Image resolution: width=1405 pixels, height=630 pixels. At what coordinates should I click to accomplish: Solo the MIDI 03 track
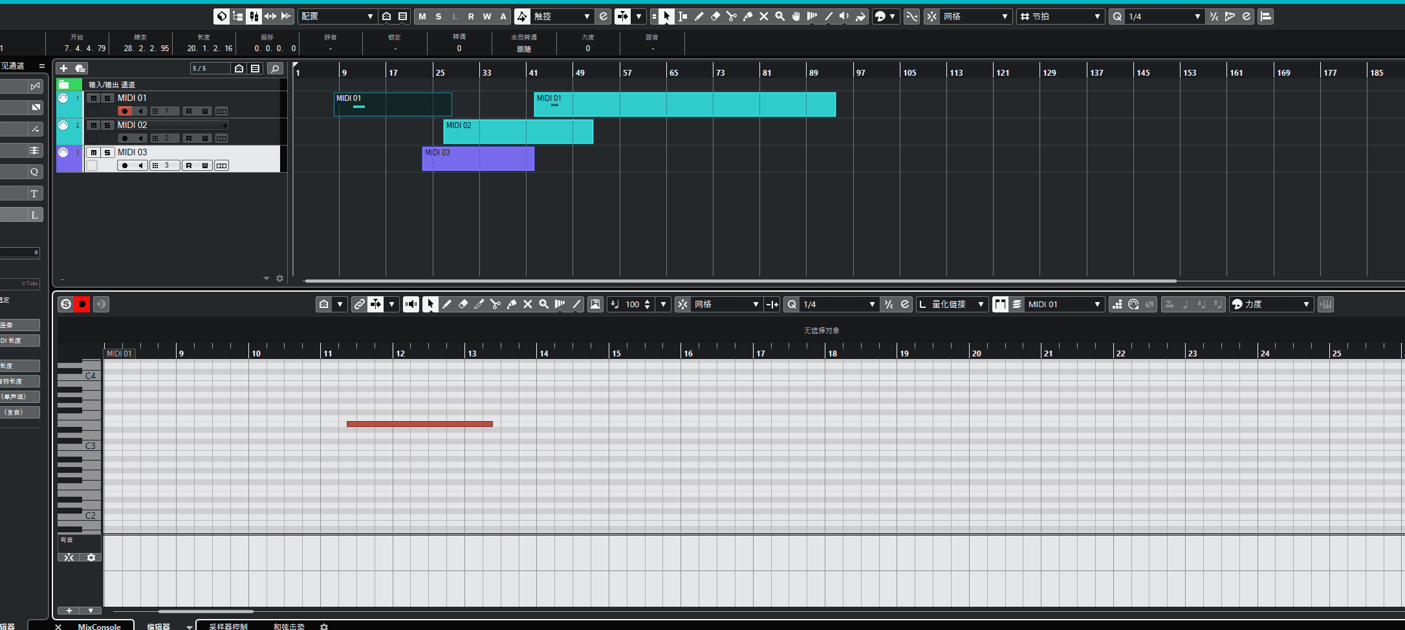click(107, 153)
